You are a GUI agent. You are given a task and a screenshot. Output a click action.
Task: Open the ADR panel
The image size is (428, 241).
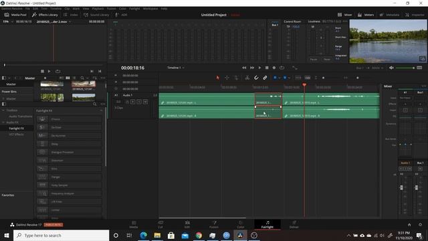[x=121, y=15]
